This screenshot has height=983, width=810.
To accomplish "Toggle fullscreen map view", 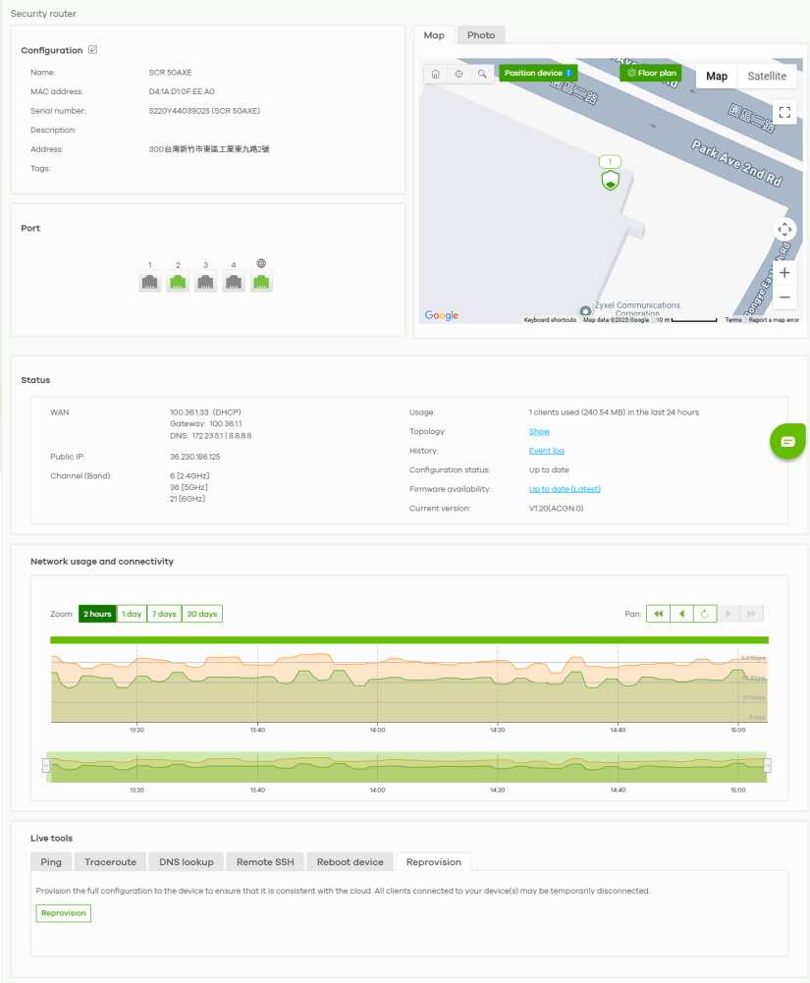I will click(783, 113).
